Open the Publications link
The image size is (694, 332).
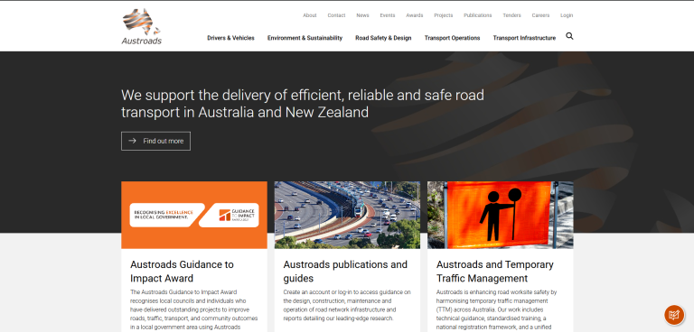click(477, 15)
